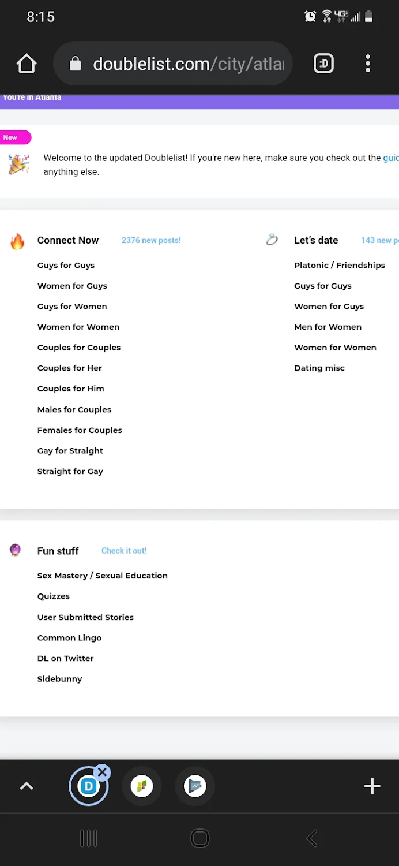Tap the Connect Now flame icon

pyautogui.click(x=18, y=241)
